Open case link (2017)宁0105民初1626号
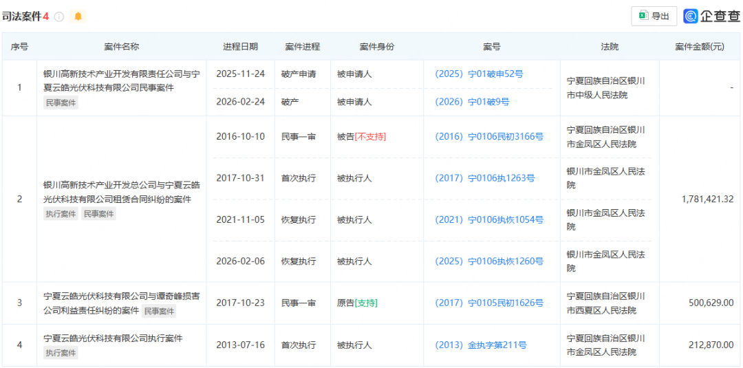 pos(488,303)
